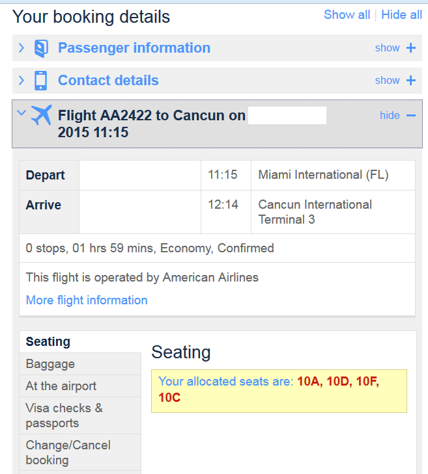The height and width of the screenshot is (474, 428).
Task: Click the passport icon beside Passenger information
Action: [x=41, y=48]
